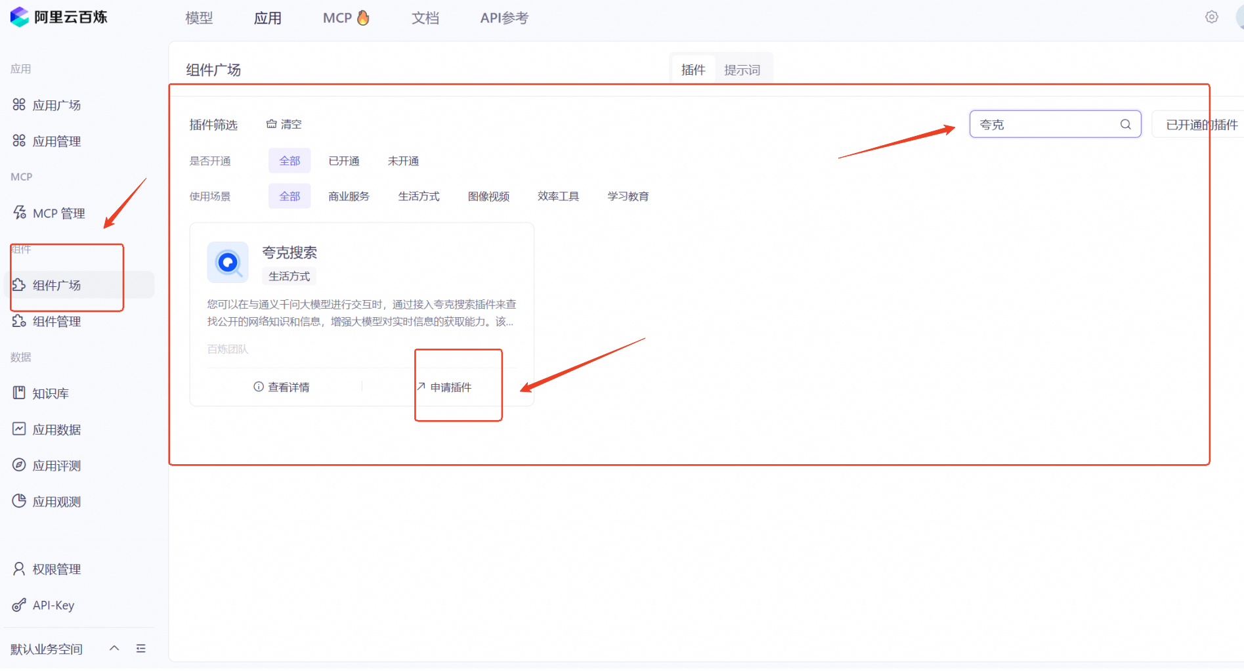
Task: Filter scenario by 效率工具
Action: 558,196
